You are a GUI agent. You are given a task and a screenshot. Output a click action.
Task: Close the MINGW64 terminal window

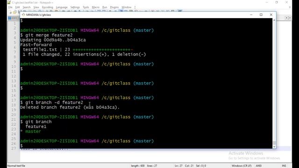pos(271,14)
